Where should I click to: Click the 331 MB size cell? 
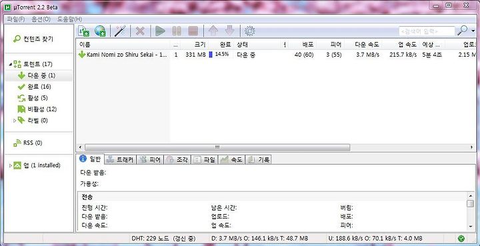pos(195,55)
